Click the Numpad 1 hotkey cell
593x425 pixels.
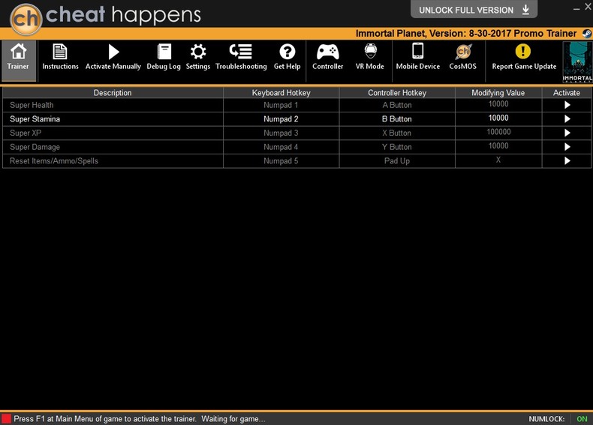[281, 105]
